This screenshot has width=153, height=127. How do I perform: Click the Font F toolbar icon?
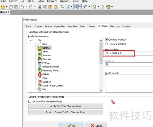85,7
